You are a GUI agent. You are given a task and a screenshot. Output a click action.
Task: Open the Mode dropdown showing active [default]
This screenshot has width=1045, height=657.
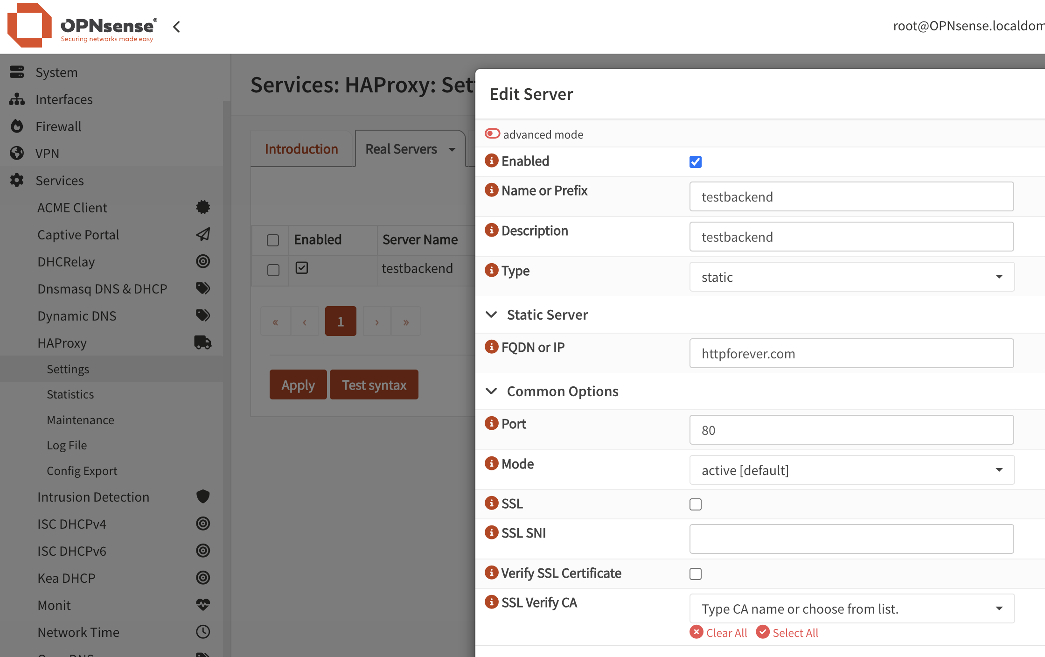point(851,470)
